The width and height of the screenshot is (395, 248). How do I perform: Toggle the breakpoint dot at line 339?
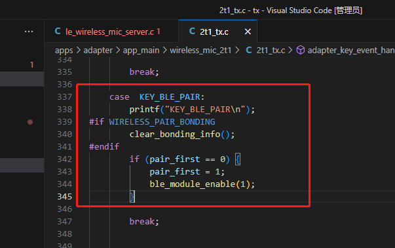30,122
